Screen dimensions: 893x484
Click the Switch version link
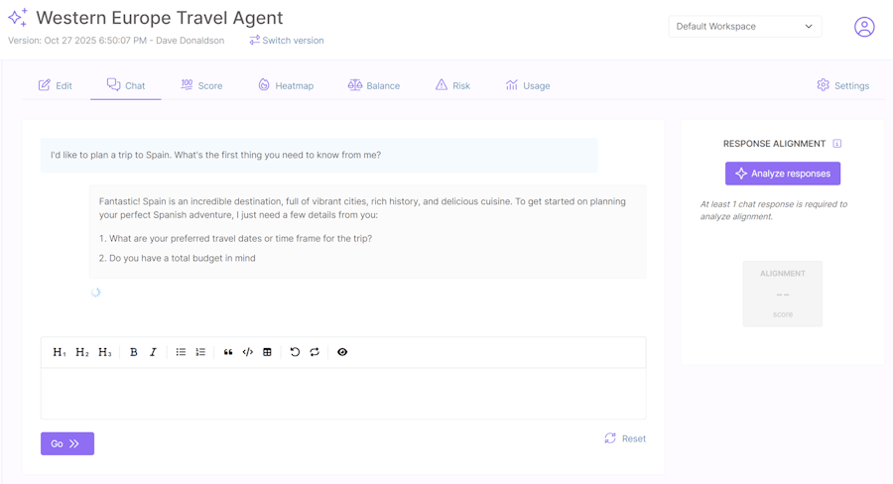pos(287,41)
